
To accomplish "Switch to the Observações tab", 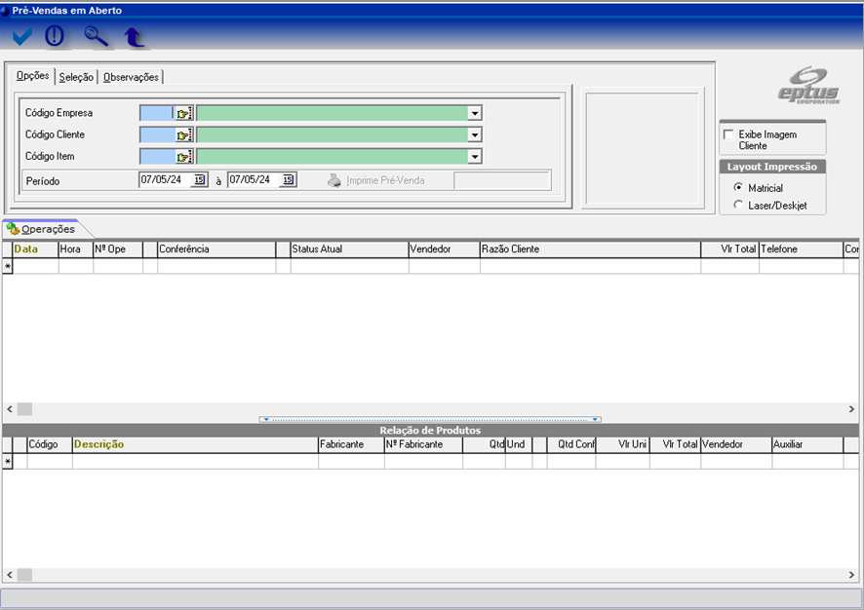I will (131, 77).
